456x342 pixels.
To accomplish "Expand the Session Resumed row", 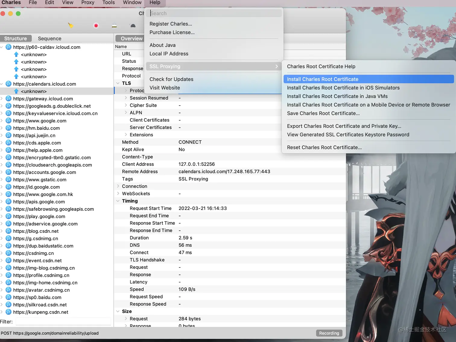I will (x=126, y=98).
